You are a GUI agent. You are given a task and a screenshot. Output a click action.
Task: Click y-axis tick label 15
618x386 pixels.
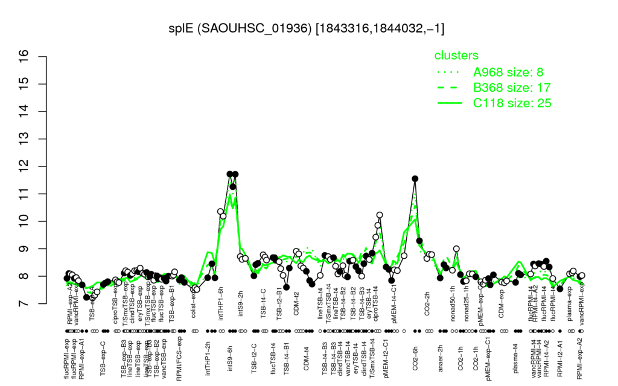point(24,84)
